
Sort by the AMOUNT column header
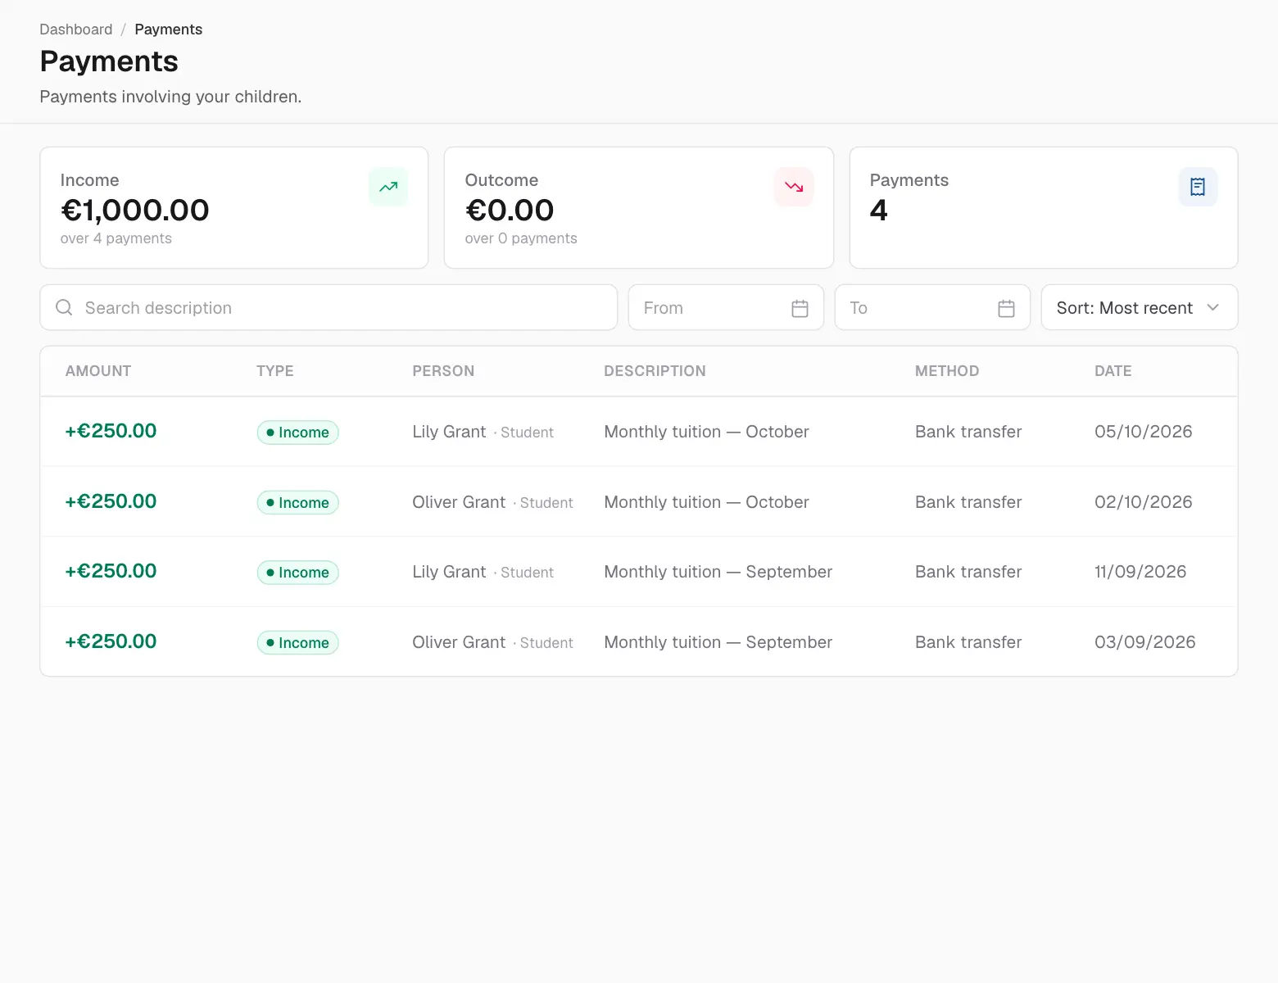click(98, 371)
